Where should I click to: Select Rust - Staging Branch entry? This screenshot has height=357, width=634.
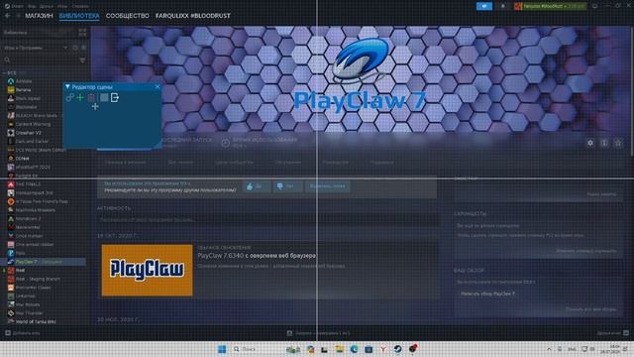[38, 279]
